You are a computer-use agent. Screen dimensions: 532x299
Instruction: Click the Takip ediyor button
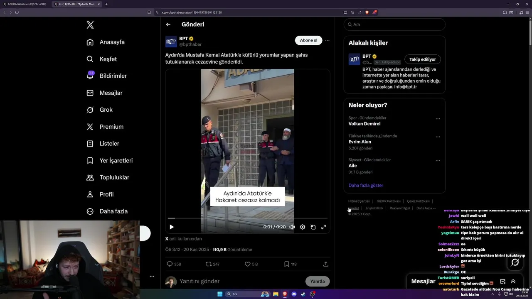[x=423, y=59]
